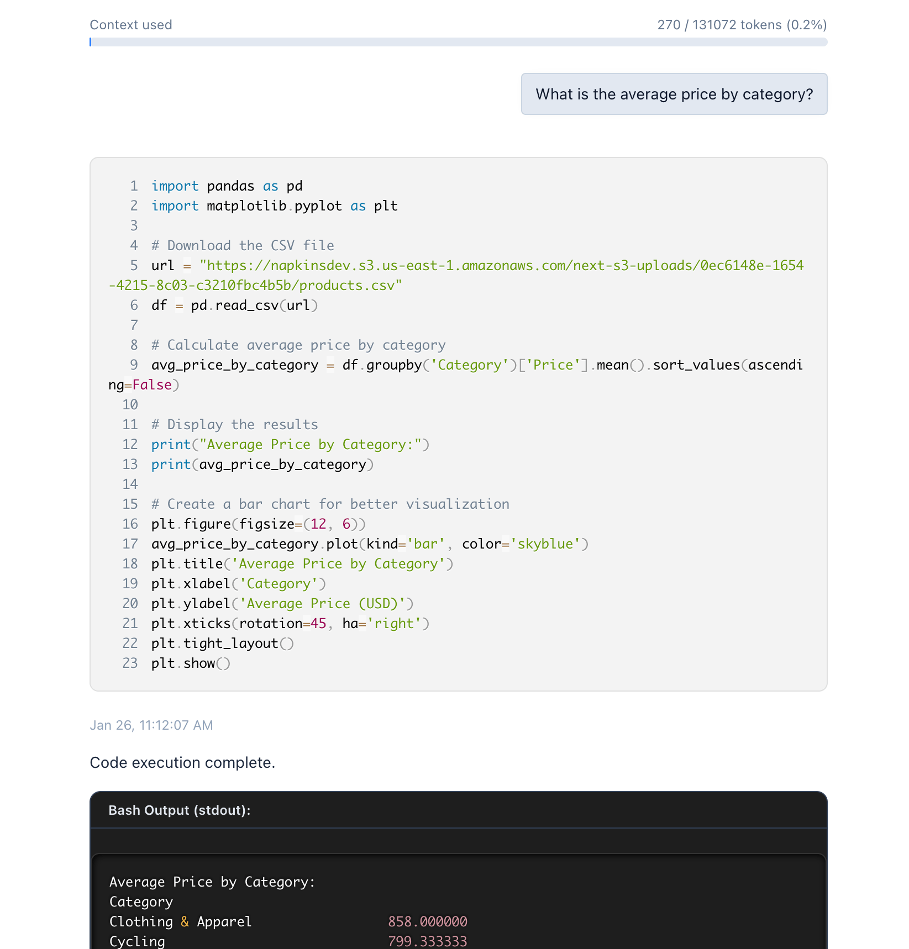
Task: Click the 'print(avg_price_by_category)' line
Action: pos(262,465)
